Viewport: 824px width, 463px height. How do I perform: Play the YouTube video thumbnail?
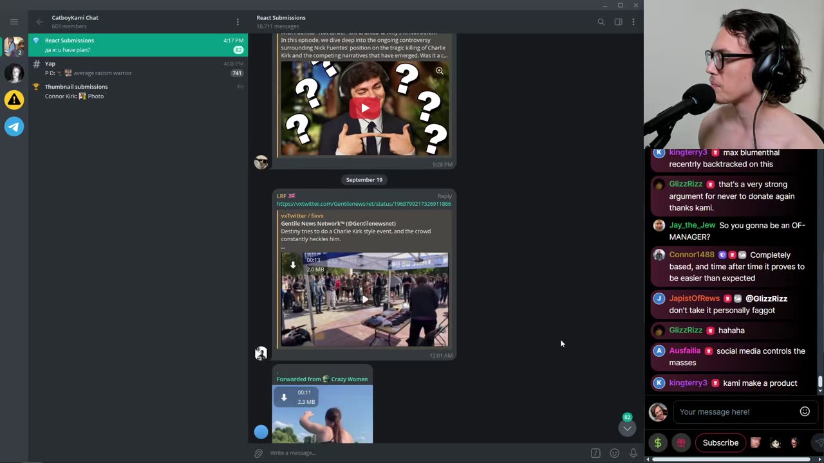tap(364, 108)
